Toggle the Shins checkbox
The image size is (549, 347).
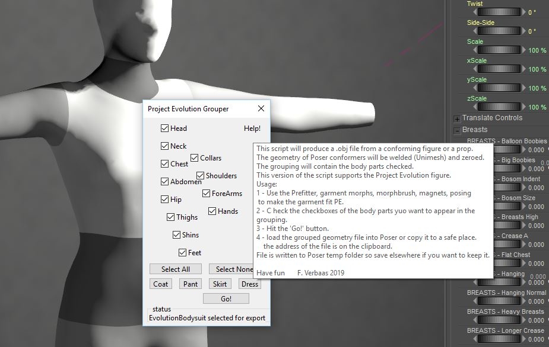coord(176,235)
